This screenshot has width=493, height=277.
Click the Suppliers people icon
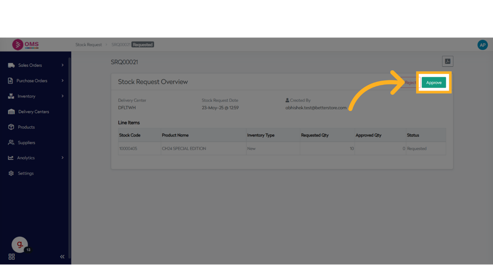(x=11, y=142)
